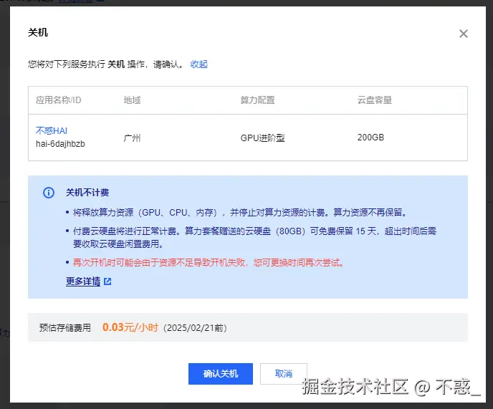Click the 应用名称/ID column header
The height and width of the screenshot is (409, 493).
[59, 100]
